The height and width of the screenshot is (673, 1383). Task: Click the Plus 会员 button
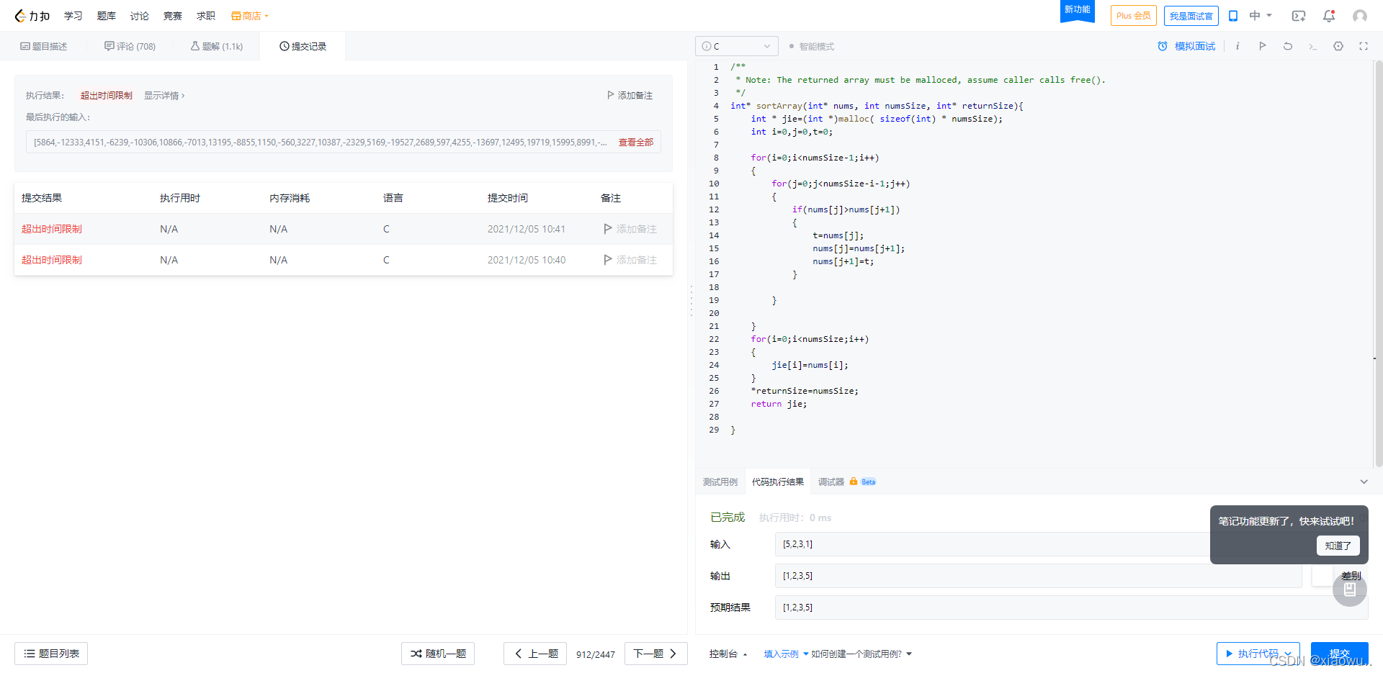point(1134,16)
